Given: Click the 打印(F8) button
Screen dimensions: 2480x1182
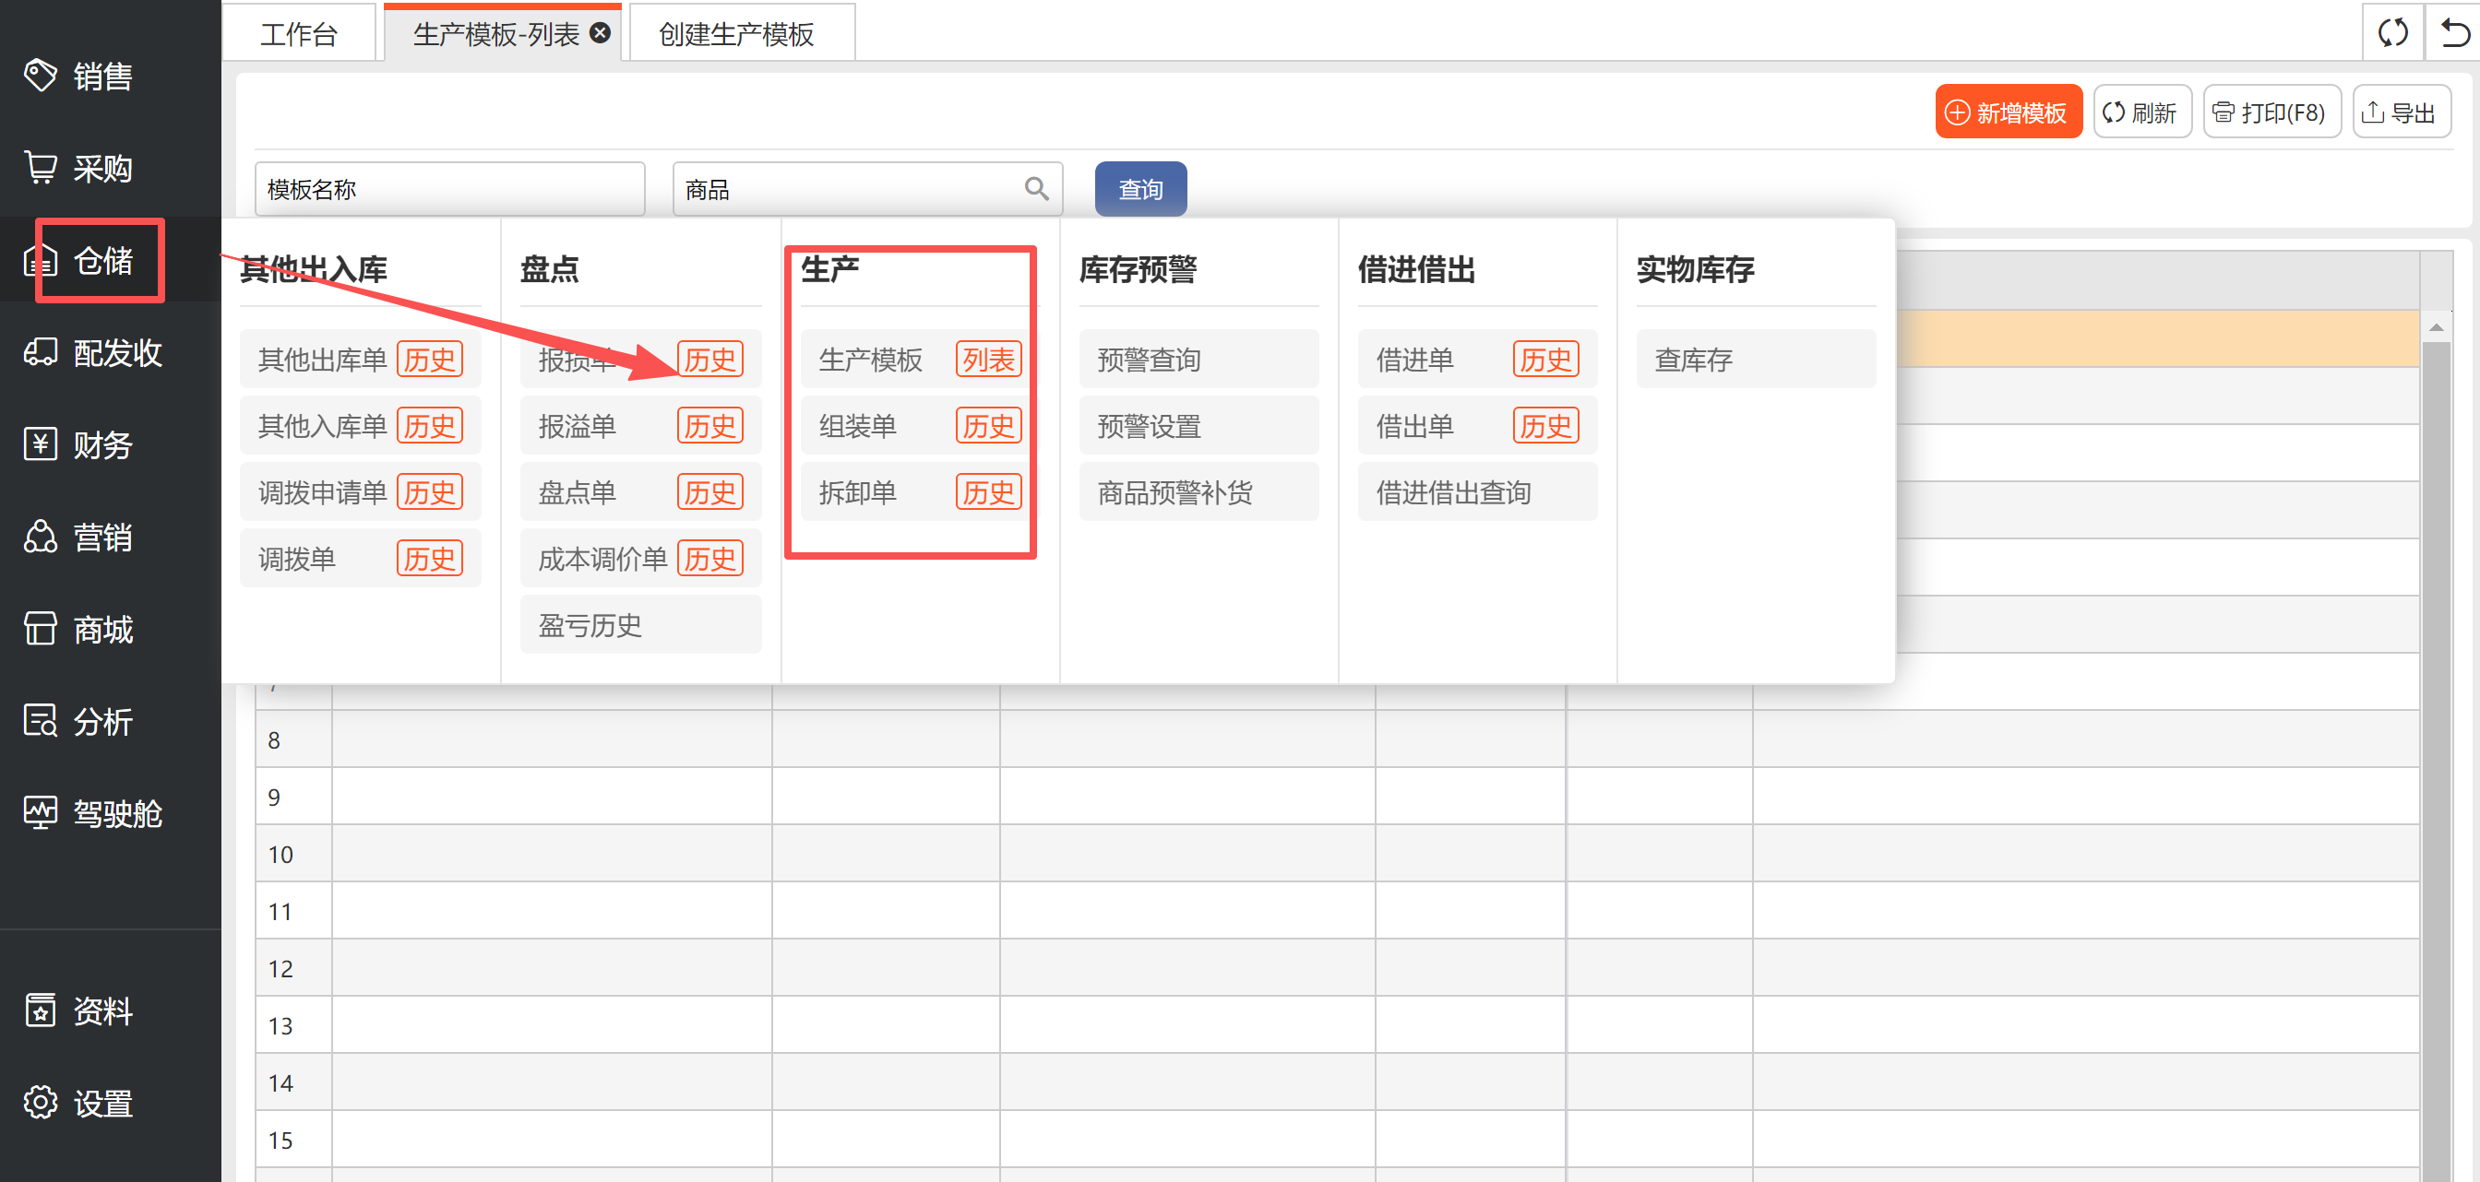Looking at the screenshot, I should click(2272, 112).
